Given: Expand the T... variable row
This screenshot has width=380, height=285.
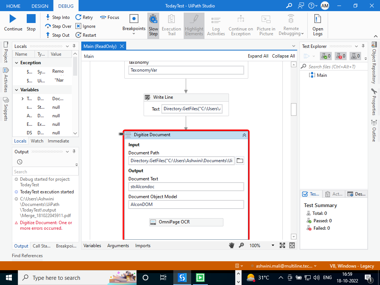Looking at the screenshot, I should (23, 99).
